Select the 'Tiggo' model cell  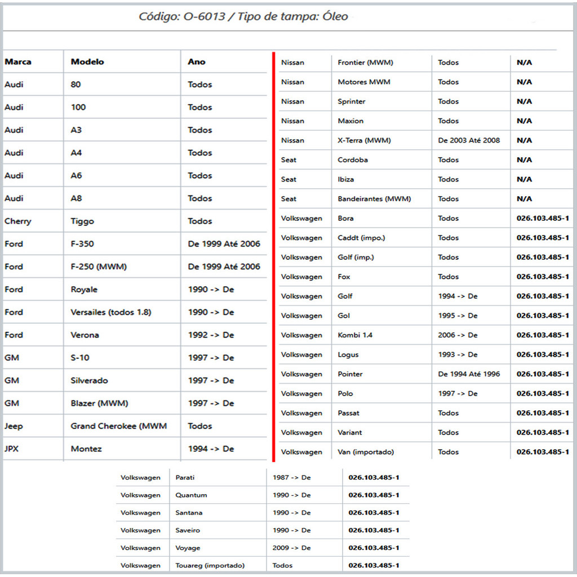pyautogui.click(x=83, y=221)
